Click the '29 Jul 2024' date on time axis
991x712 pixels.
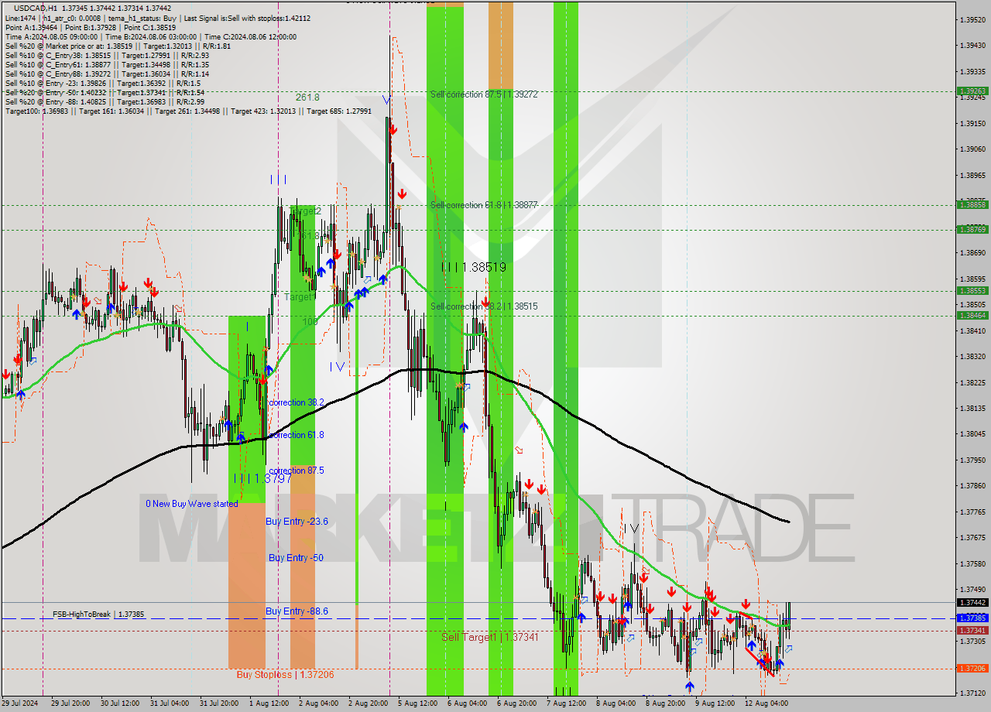[x=20, y=703]
